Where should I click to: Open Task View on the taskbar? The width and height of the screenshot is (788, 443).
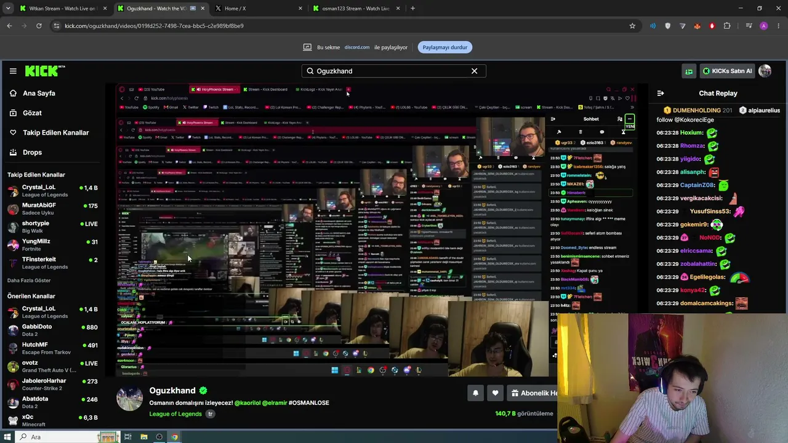point(128,437)
